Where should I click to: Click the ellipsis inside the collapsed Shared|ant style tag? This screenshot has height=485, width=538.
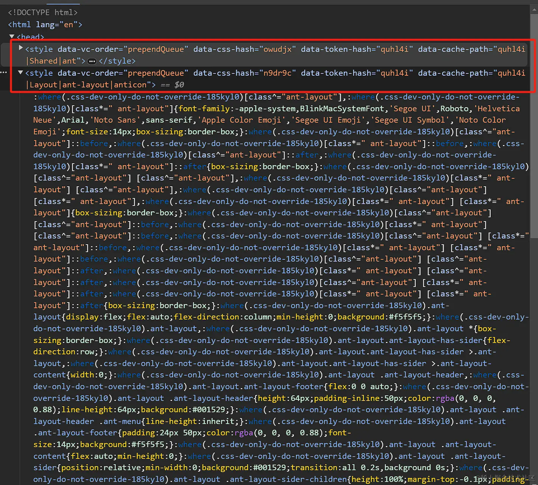coord(92,61)
